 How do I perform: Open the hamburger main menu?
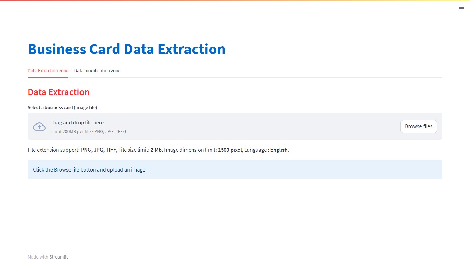[462, 9]
